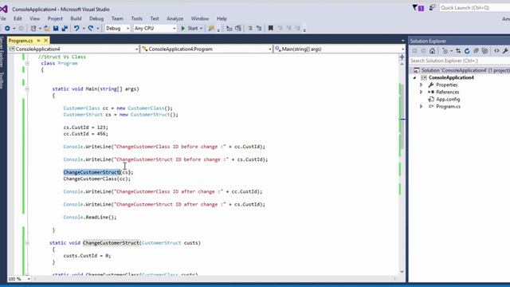This screenshot has height=287, width=510.
Task: Save the current file with the disk icon
Action: click(x=56, y=29)
